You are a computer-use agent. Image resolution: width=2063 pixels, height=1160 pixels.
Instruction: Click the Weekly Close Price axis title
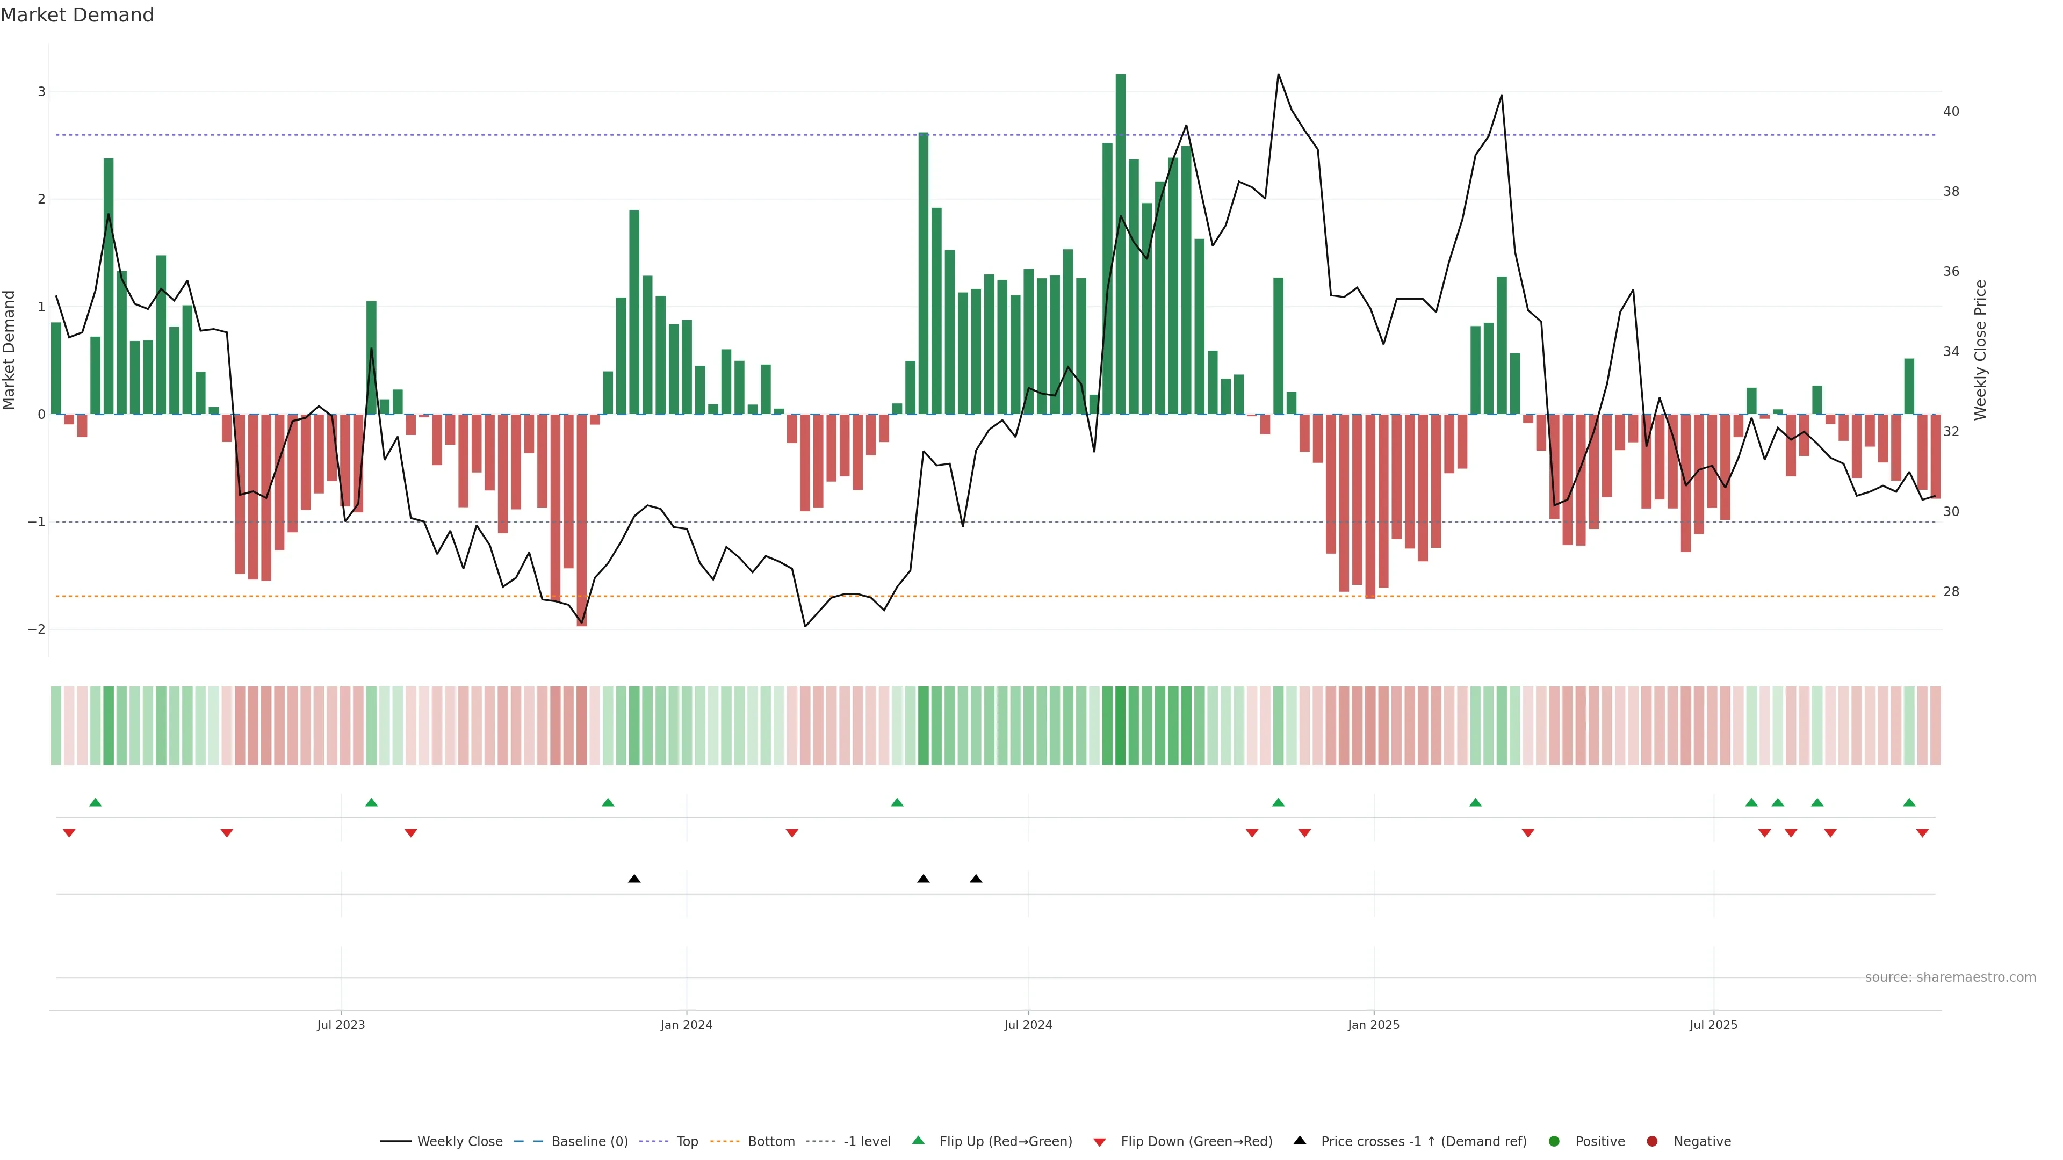[1980, 350]
